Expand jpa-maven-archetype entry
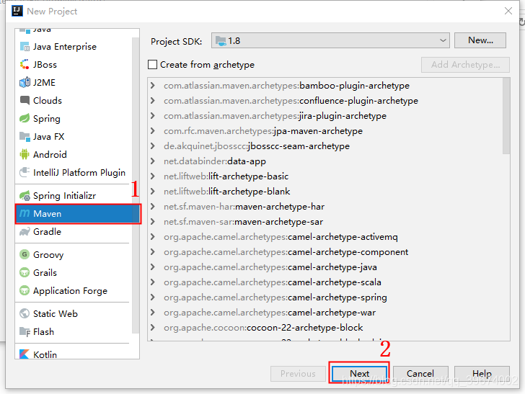The height and width of the screenshot is (394, 525). [x=153, y=131]
